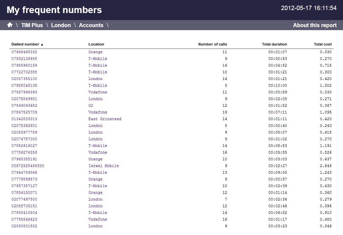The width and height of the screenshot is (343, 235).
Task: Select dialled number 02080801502
Action: pyautogui.click(x=24, y=226)
